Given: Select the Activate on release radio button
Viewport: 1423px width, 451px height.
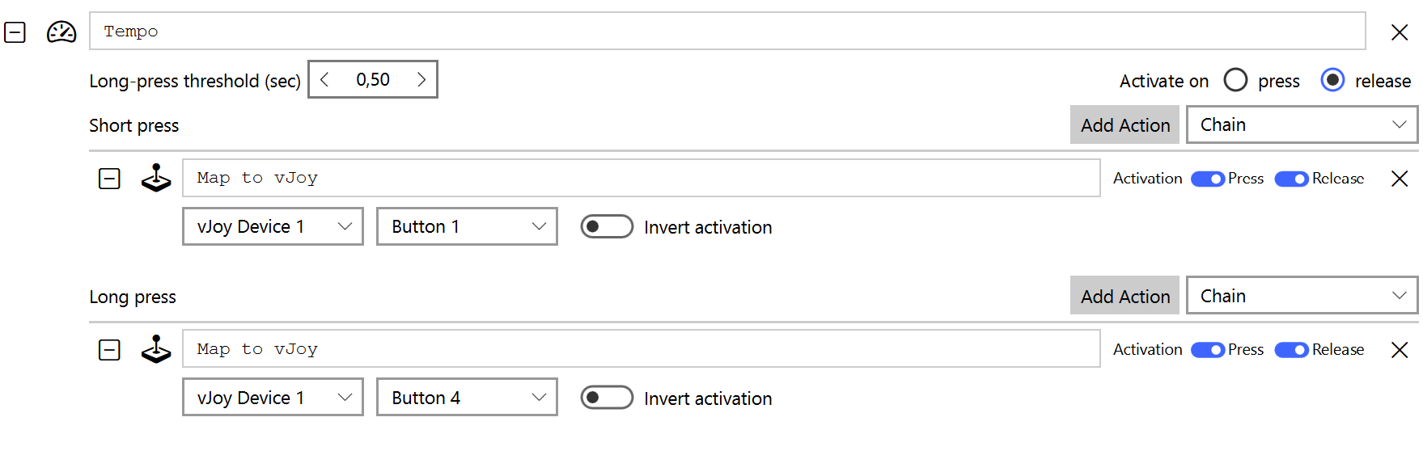Looking at the screenshot, I should (x=1332, y=80).
